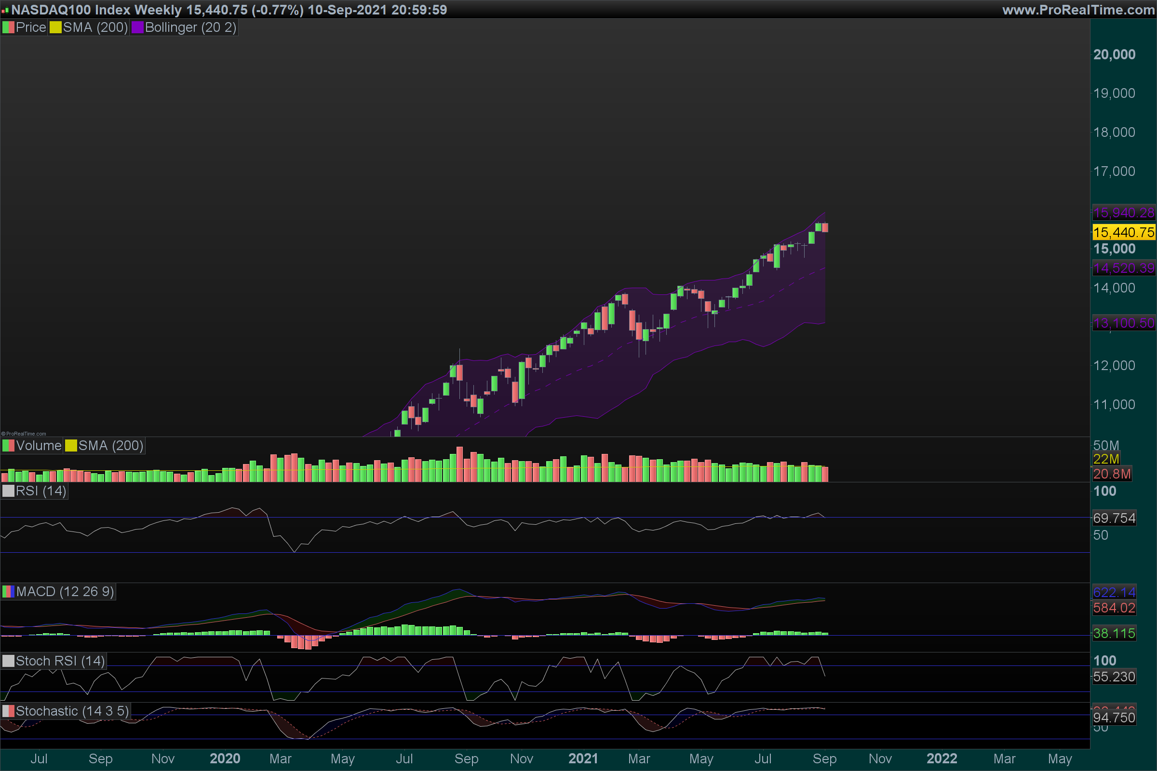The width and height of the screenshot is (1157, 771).
Task: Click the 2021 marker on the time axis
Action: coord(583,758)
